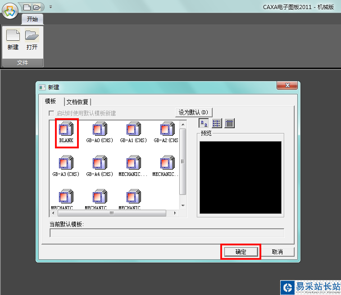This screenshot has width=341, height=295.
Task: Click the 设为默认(D) button
Action: [x=194, y=112]
